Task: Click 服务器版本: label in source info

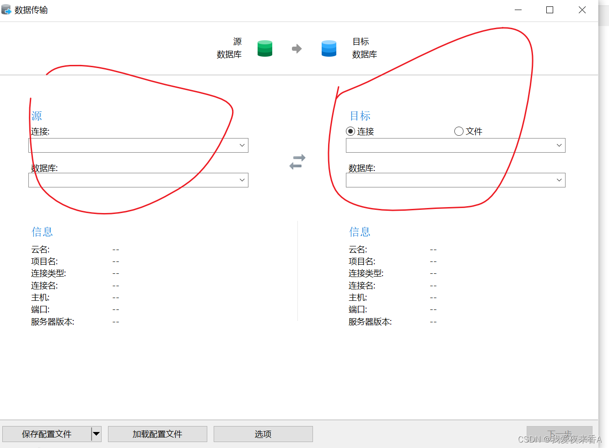Action: [x=53, y=322]
